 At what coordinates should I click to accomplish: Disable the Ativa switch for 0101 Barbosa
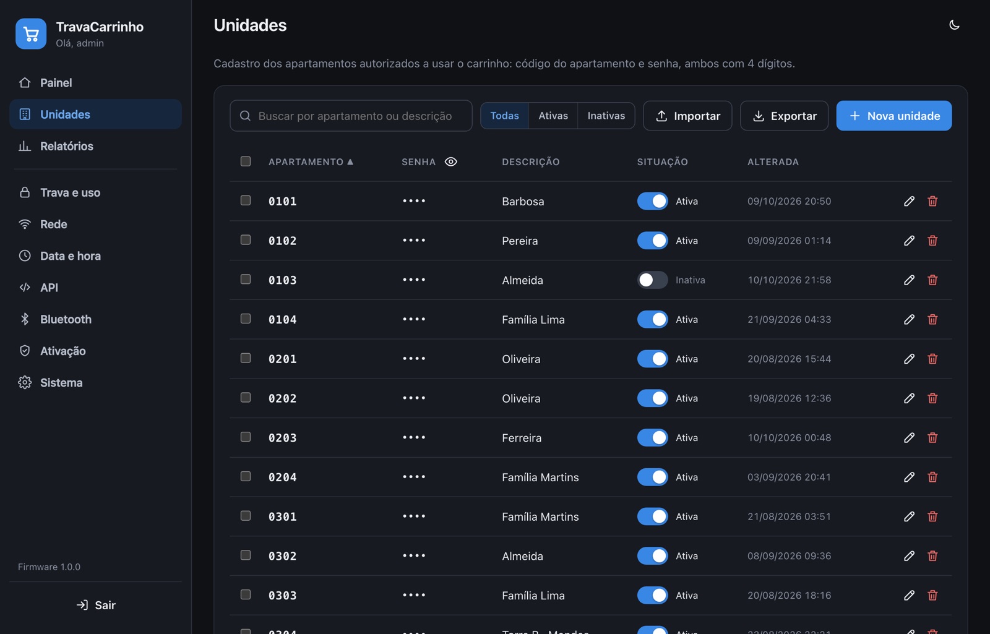click(652, 201)
